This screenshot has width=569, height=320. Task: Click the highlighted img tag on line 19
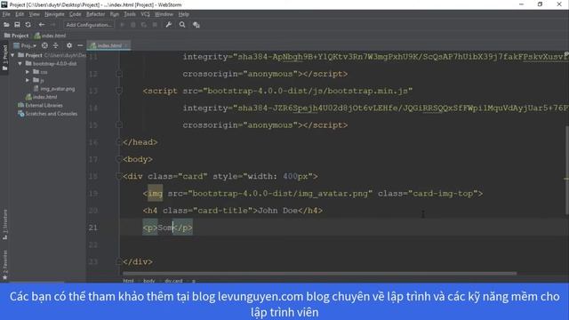(156, 194)
